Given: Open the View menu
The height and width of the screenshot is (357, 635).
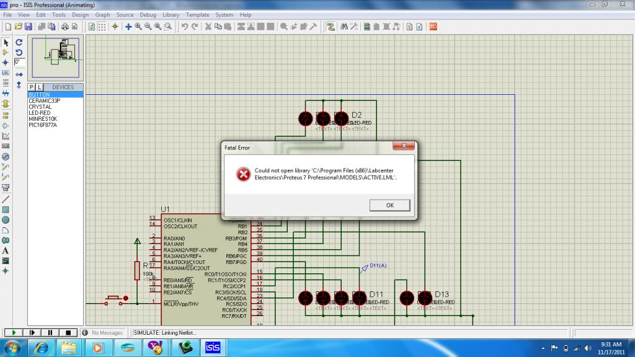Looking at the screenshot, I should pyautogui.click(x=24, y=15).
